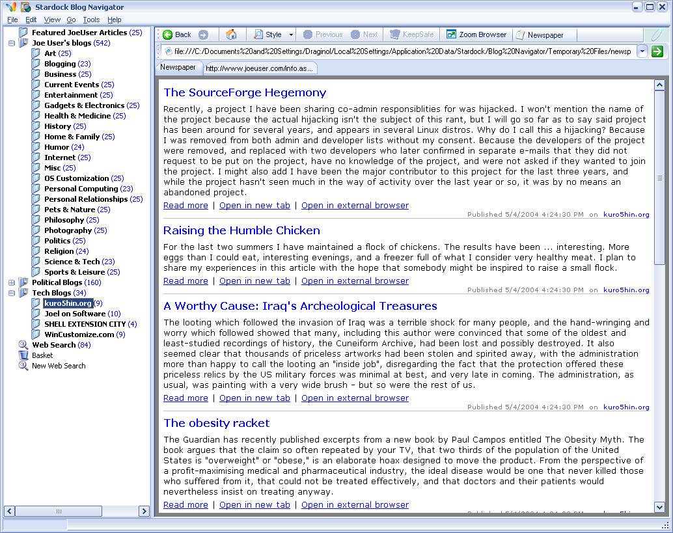
Task: Click the green Back arrow icon
Action: click(167, 34)
